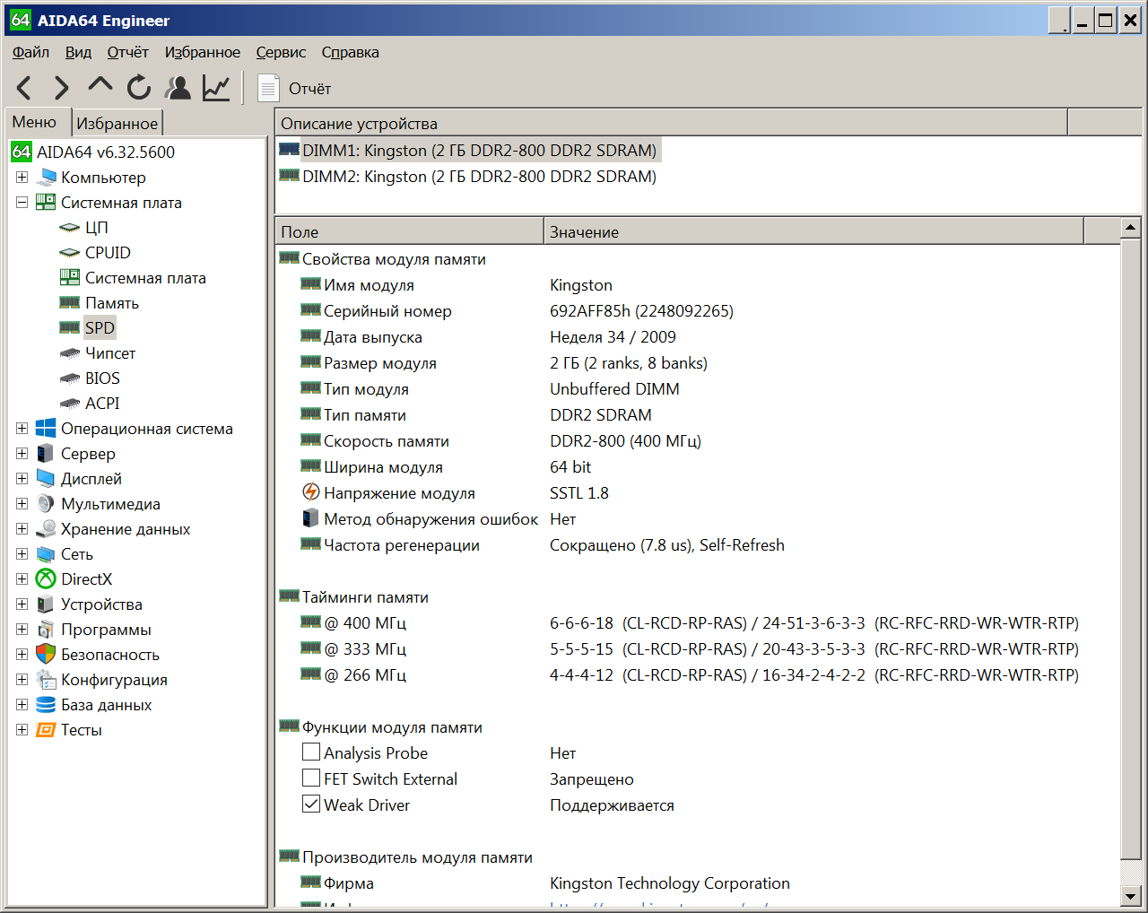Select DIMM1 Kingston device row
Screen dimensions: 1148x913
coord(469,151)
